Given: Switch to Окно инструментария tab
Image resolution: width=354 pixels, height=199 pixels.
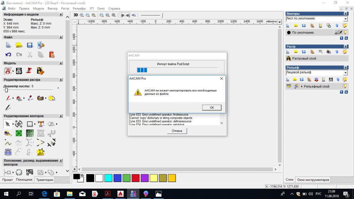Looking at the screenshot, I should tap(313, 180).
